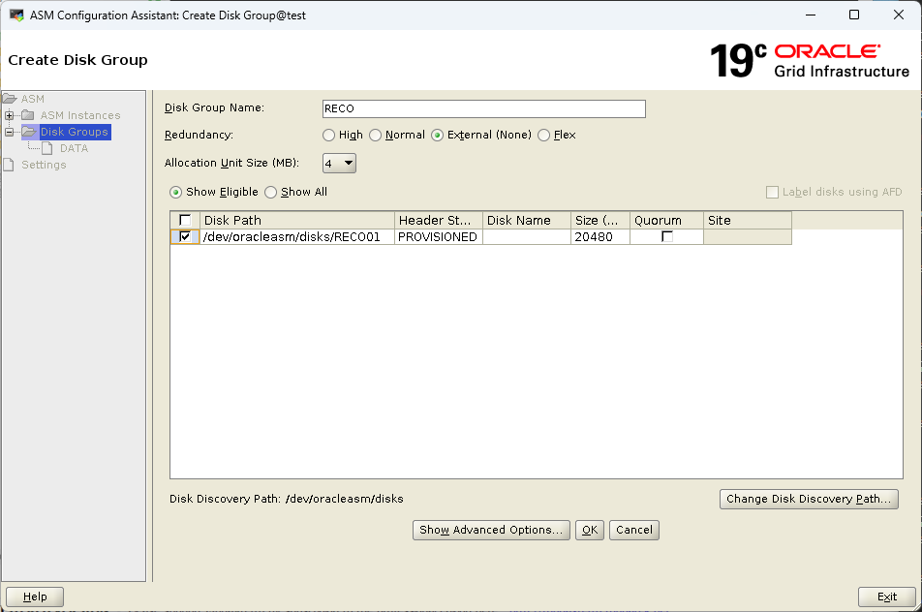
Task: Click the /dev/oracleasm/disks/RECO01 path cell
Action: (297, 237)
